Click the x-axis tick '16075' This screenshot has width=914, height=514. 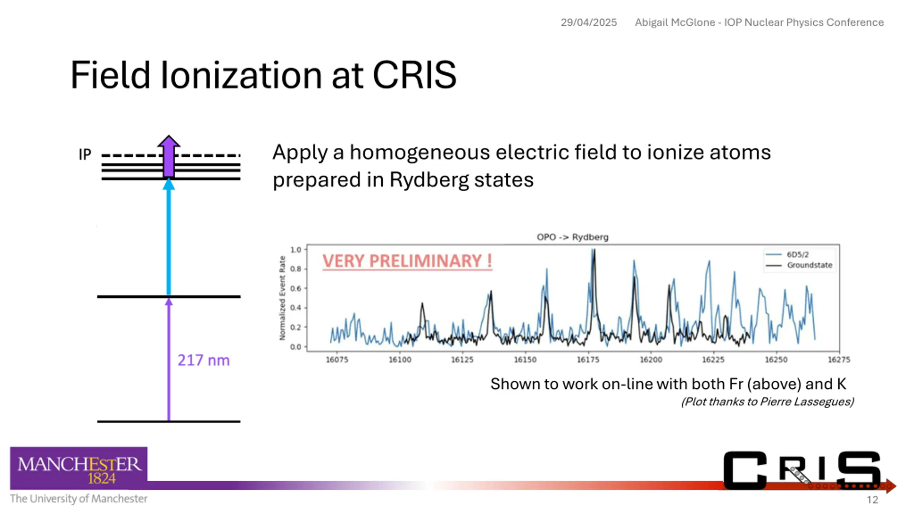pos(337,360)
